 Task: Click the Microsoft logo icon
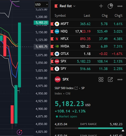click(57, 24)
